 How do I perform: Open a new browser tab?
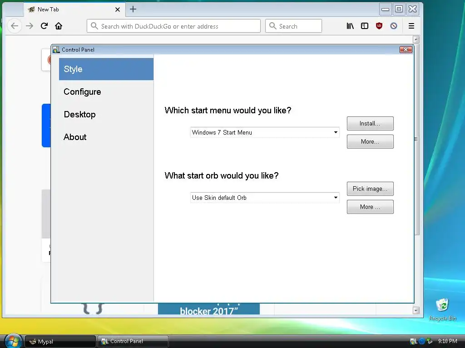click(x=133, y=9)
